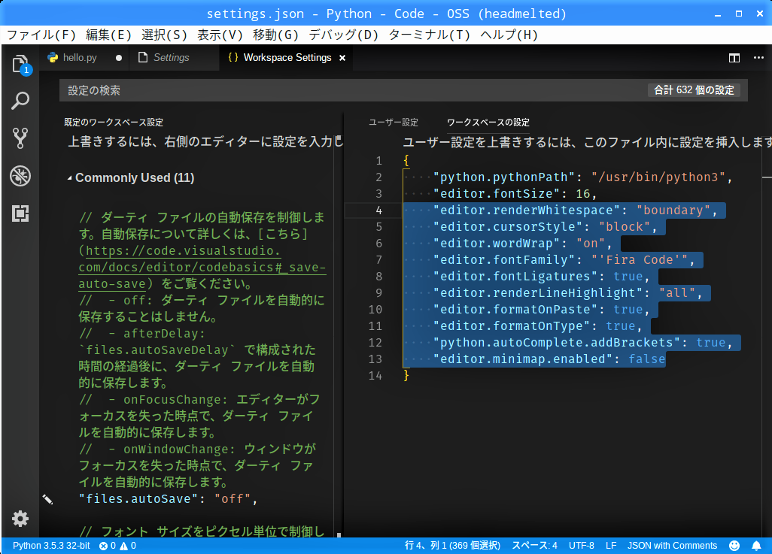Open the Source Control view
Image resolution: width=772 pixels, height=554 pixels.
[x=20, y=138]
